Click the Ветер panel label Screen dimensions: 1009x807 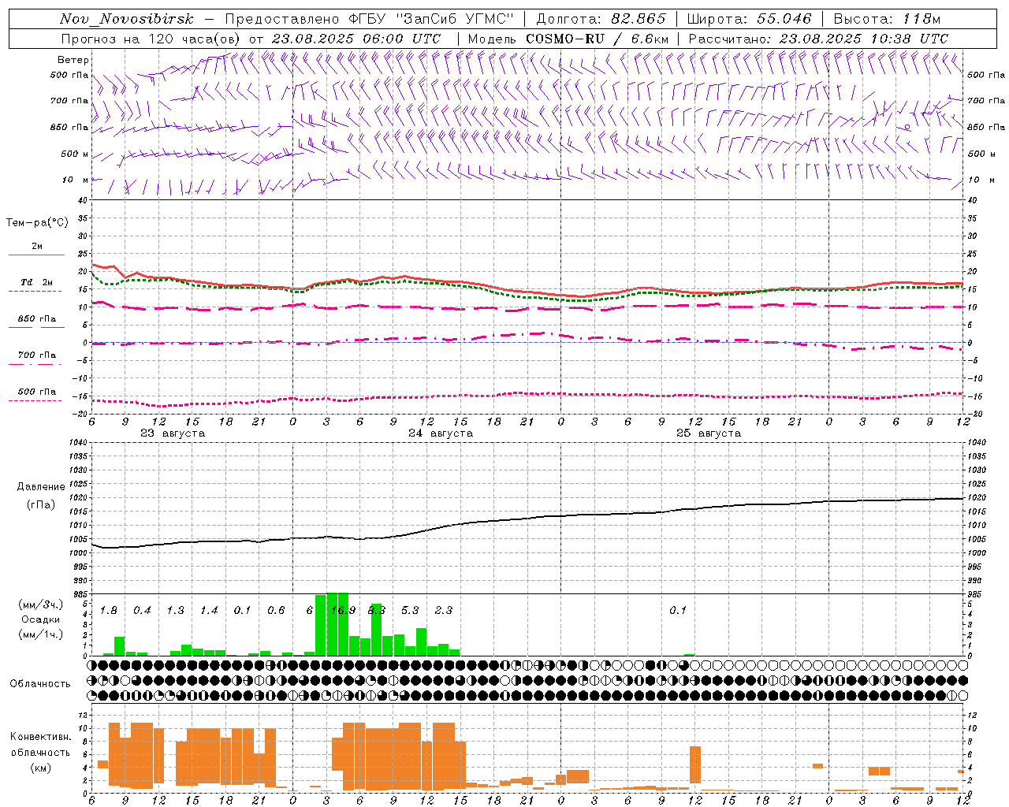click(x=73, y=60)
